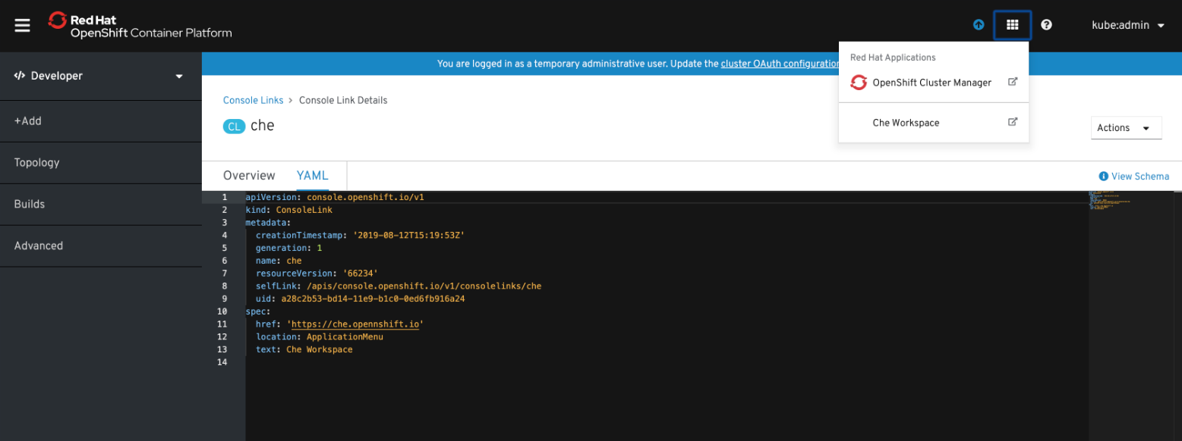The width and height of the screenshot is (1182, 441).
Task: Toggle the hamburger navigation menu
Action: tap(22, 26)
